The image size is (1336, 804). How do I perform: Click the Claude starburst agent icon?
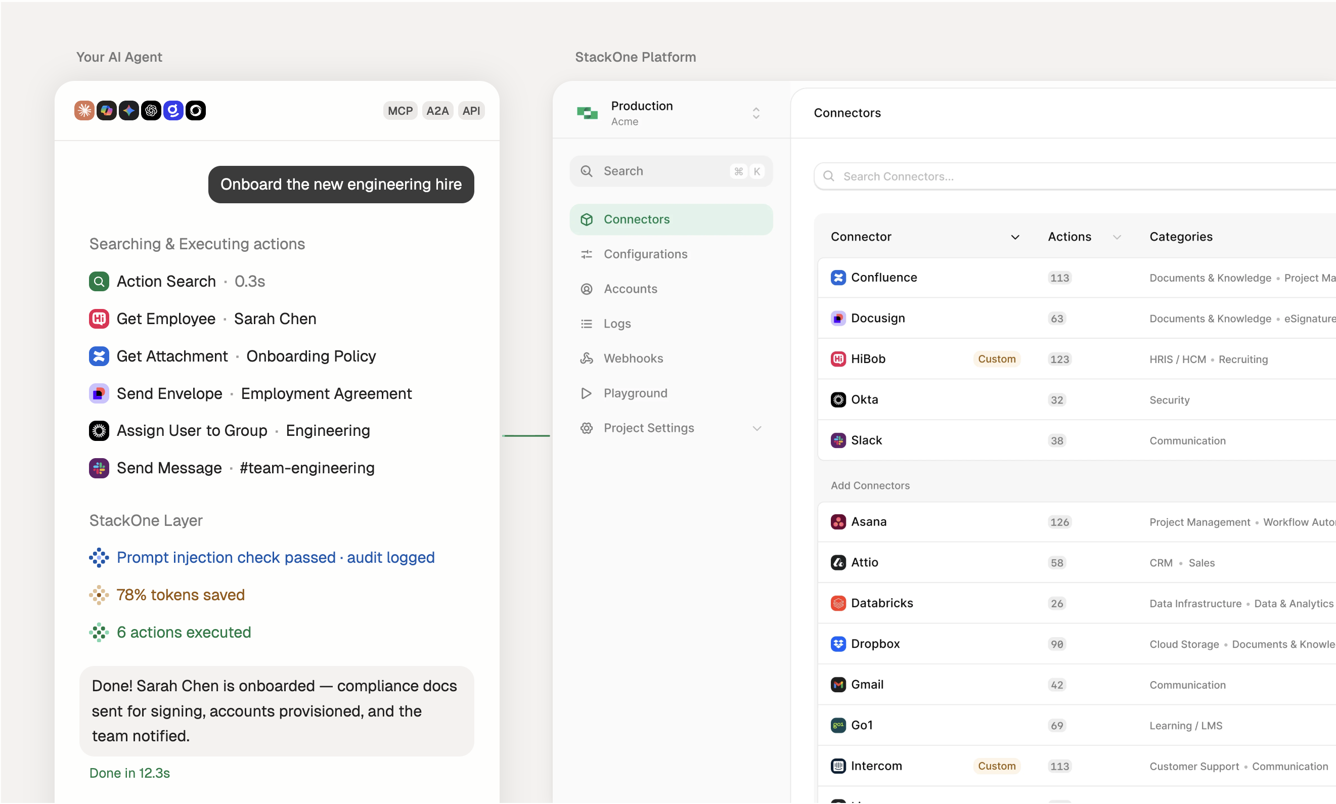pos(84,111)
